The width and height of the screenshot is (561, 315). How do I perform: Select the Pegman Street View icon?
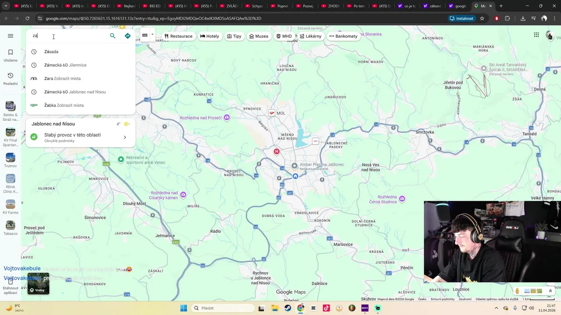pos(518,291)
